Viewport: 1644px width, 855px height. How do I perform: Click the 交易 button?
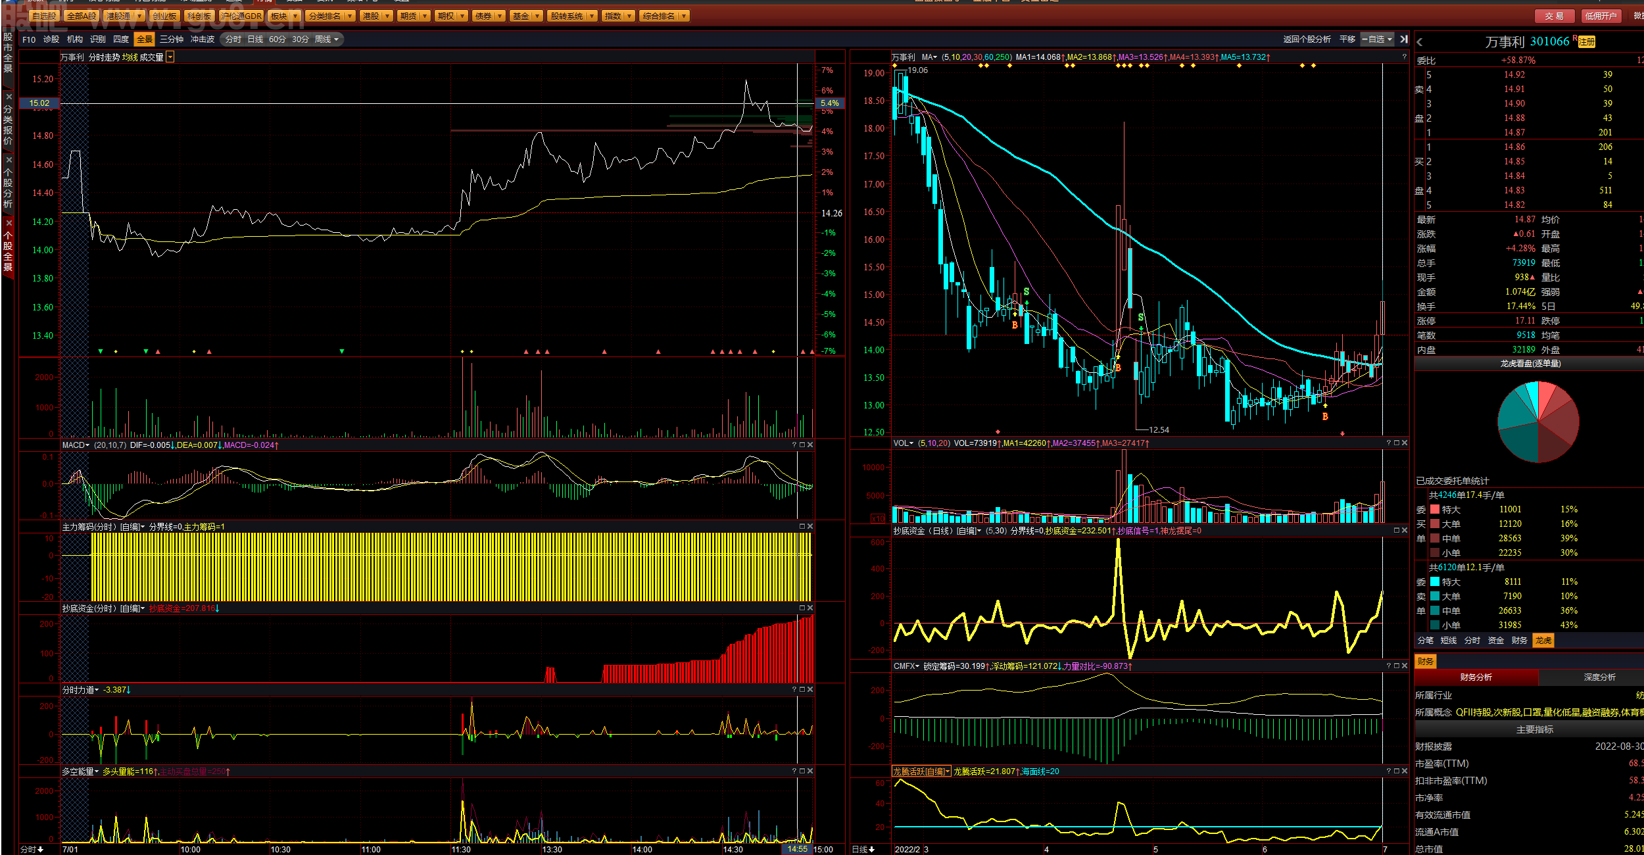tap(1555, 16)
